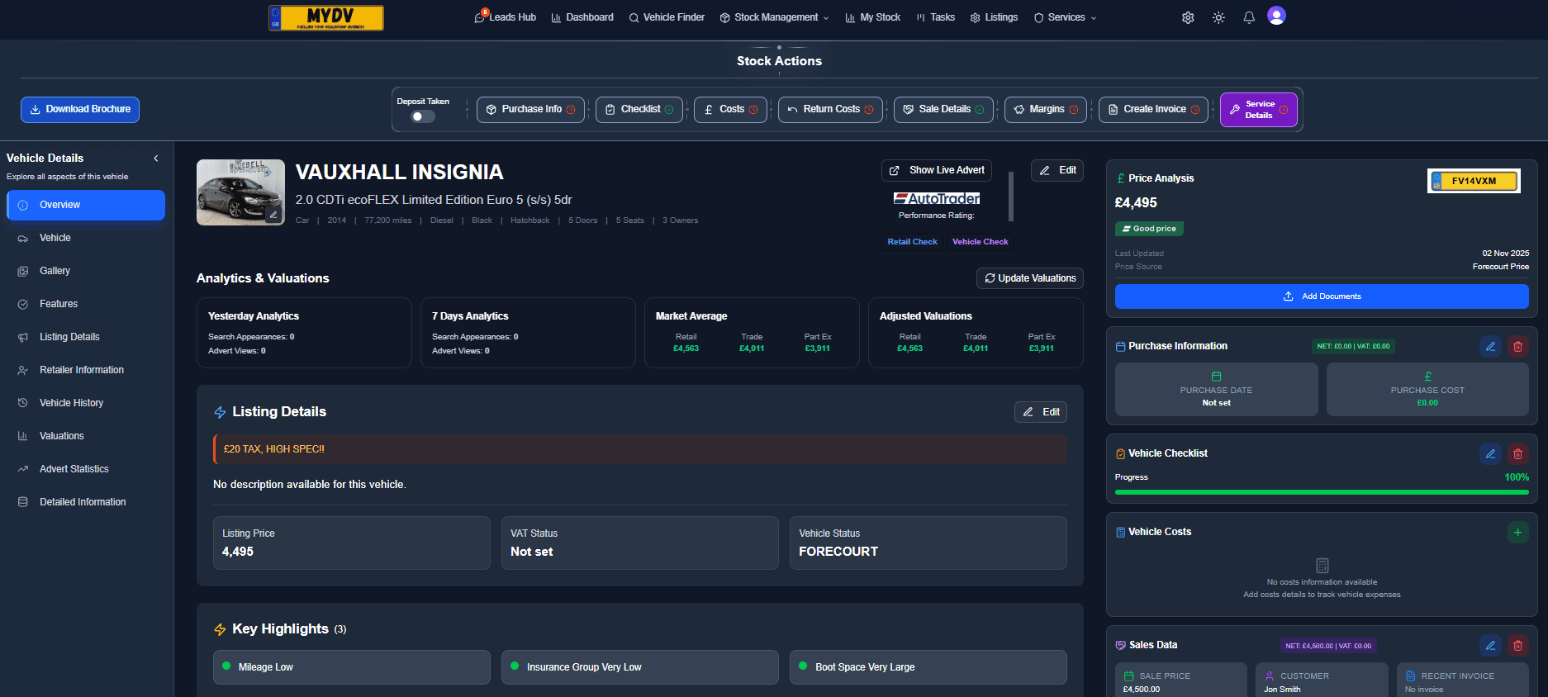This screenshot has width=1548, height=697.
Task: Open My Stock page
Action: 872,17
